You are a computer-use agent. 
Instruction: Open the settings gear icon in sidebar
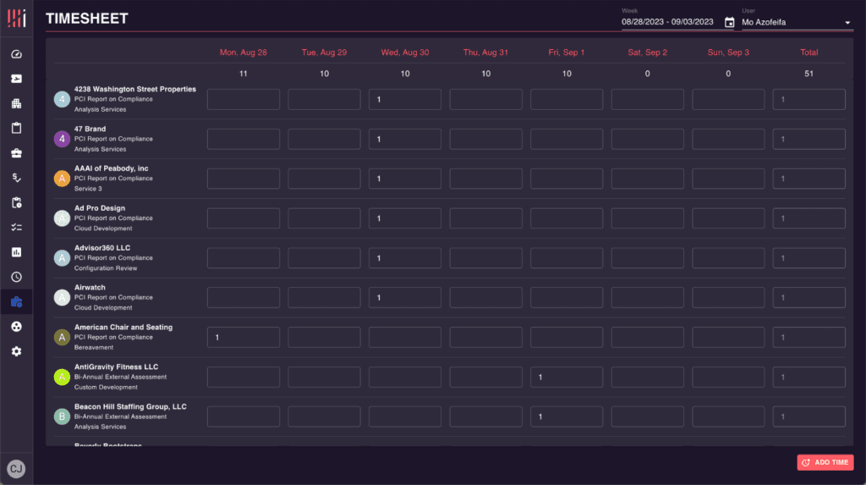coord(16,350)
